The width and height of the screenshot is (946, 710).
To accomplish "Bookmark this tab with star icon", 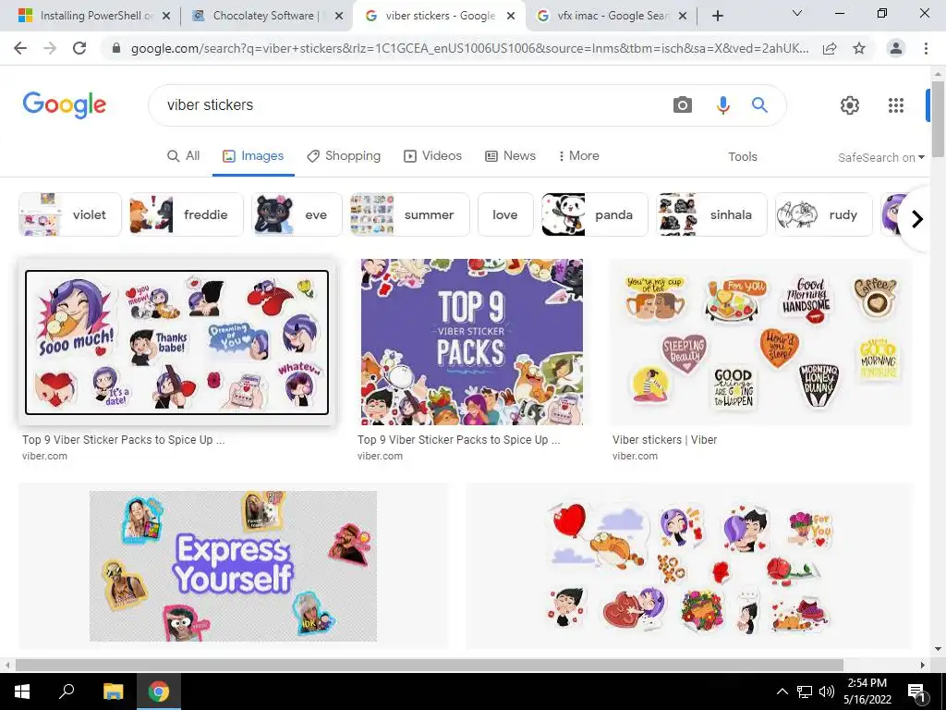I will point(859,48).
